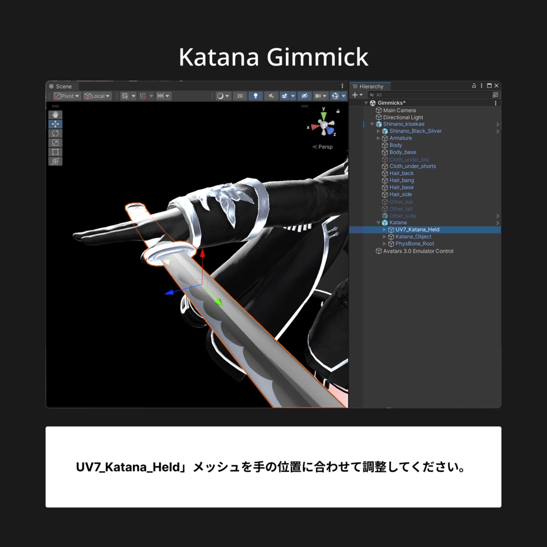Collapse the Katana object
This screenshot has height=547, width=547.
(x=379, y=223)
